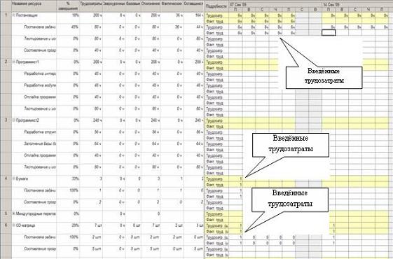This screenshot has width=393, height=259.
Task: Select the Фактические column header
Action: [172, 6]
